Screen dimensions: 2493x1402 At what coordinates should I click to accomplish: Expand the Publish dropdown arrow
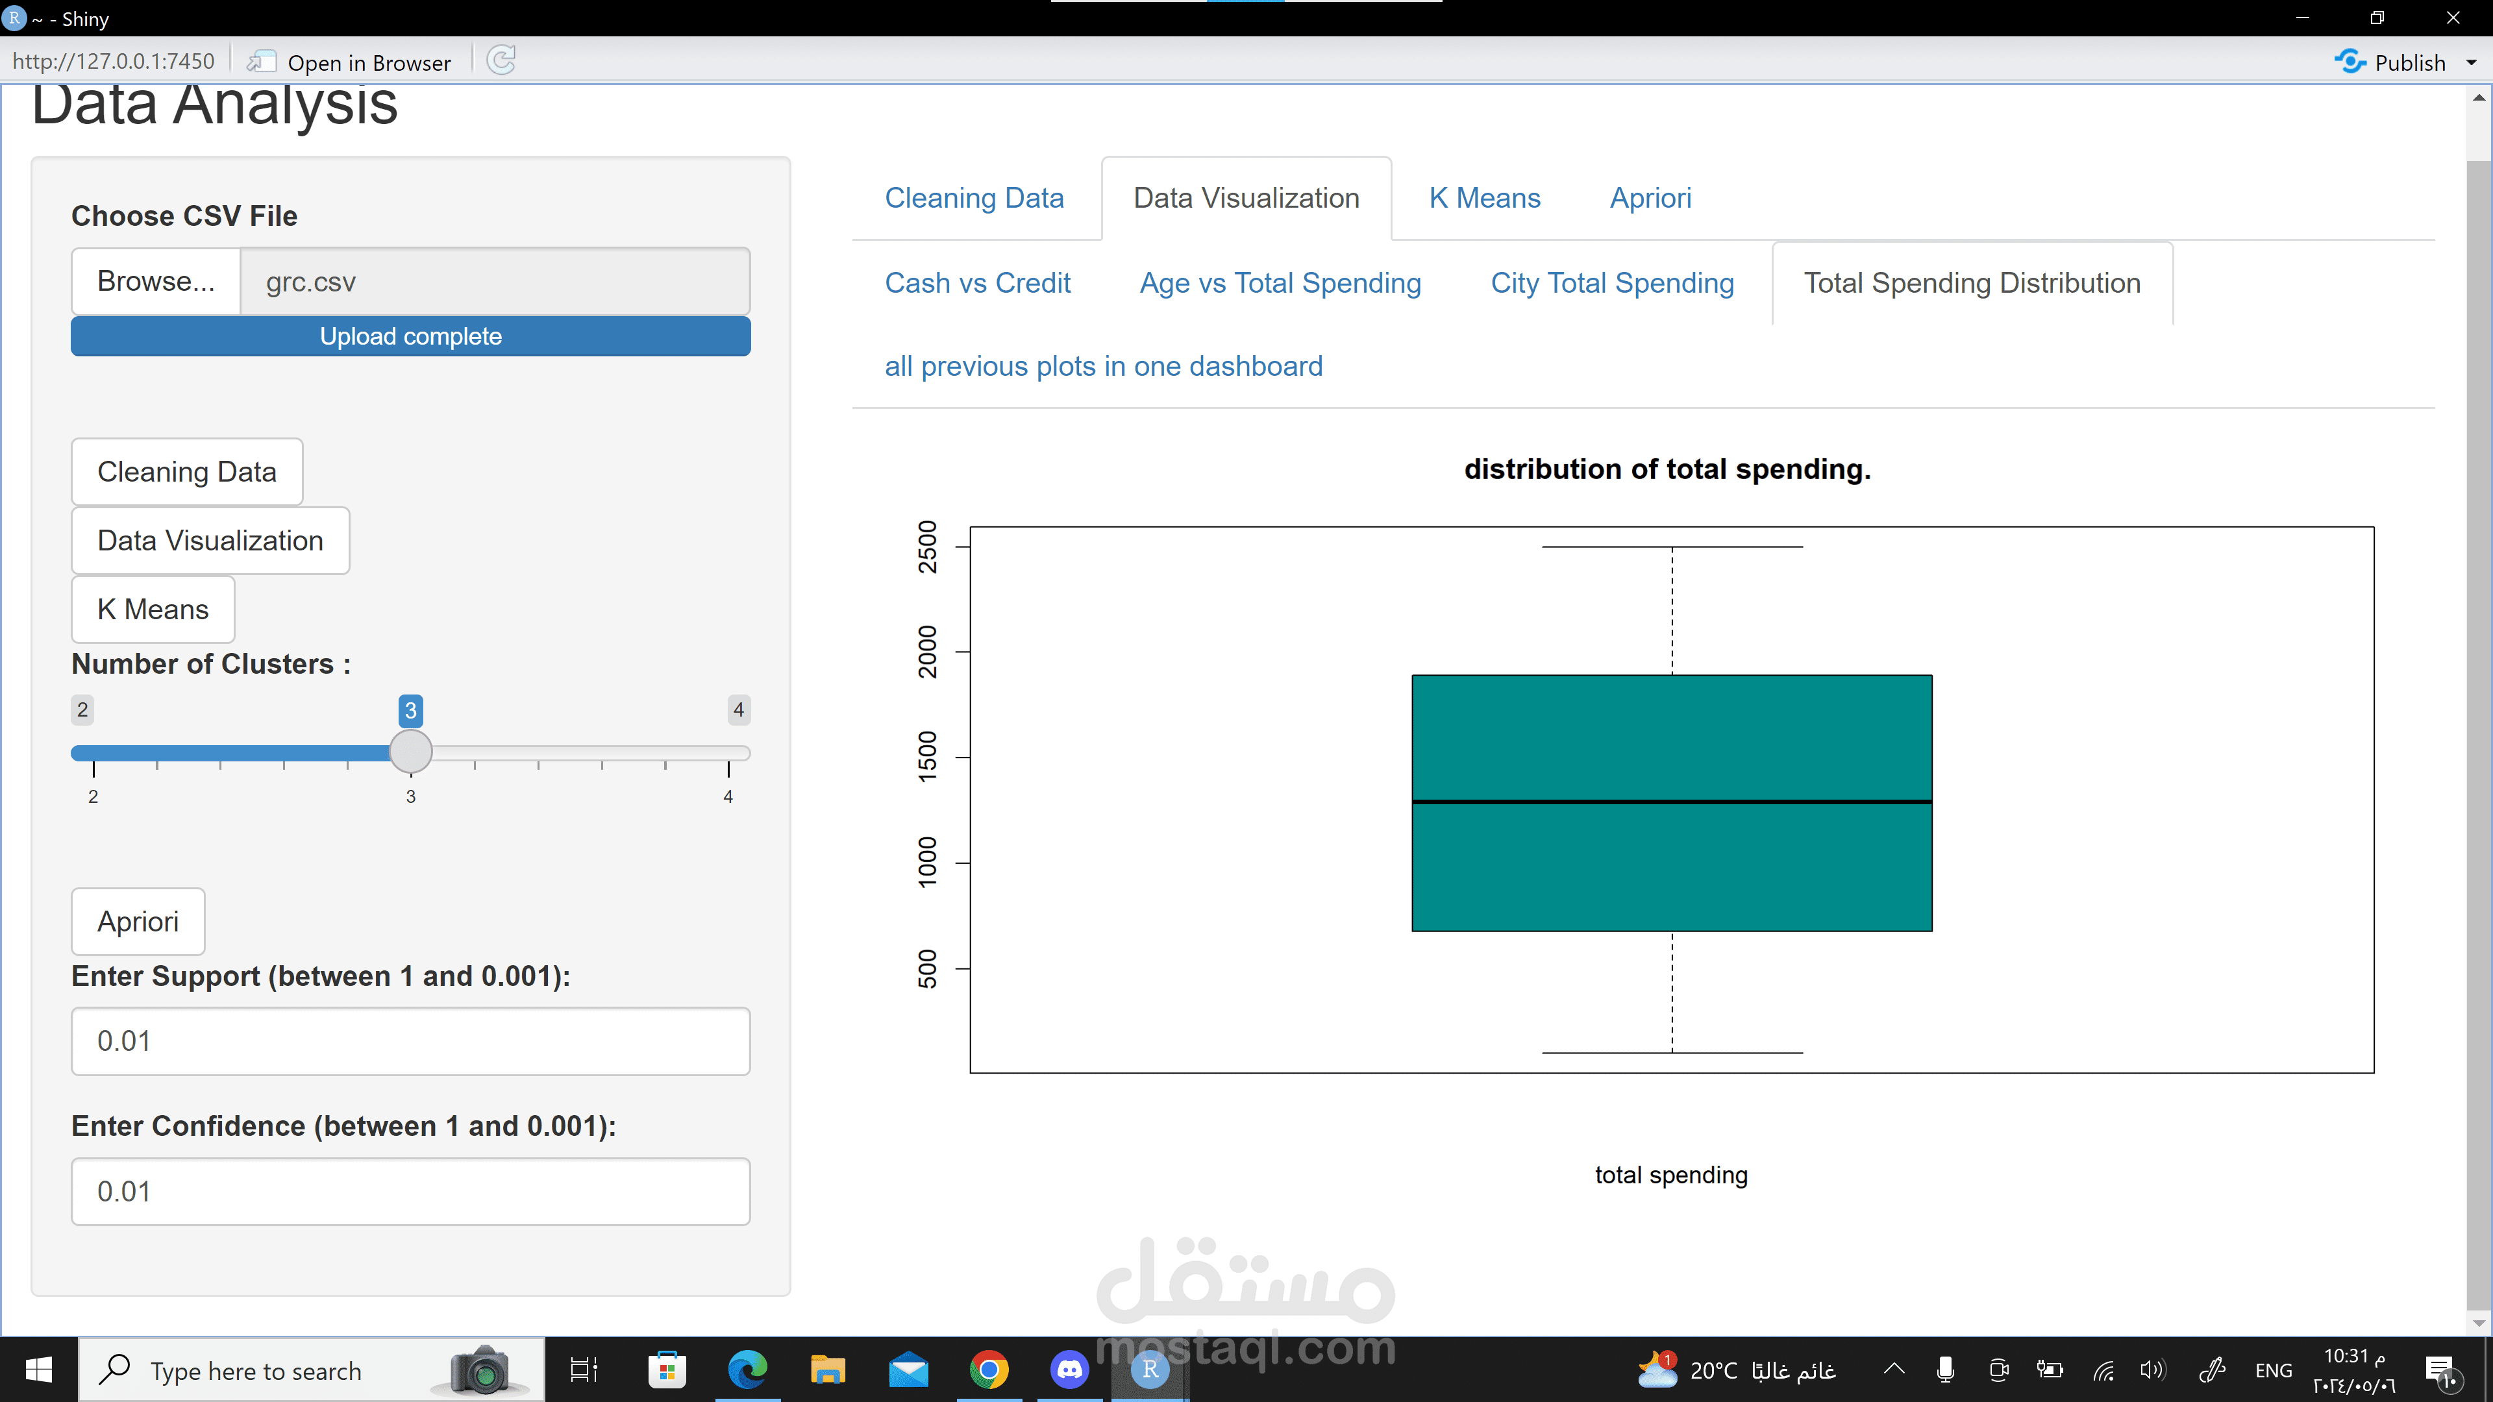click(x=2471, y=63)
